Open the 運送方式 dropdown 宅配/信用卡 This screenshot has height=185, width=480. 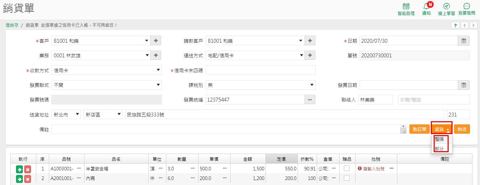coord(255,55)
